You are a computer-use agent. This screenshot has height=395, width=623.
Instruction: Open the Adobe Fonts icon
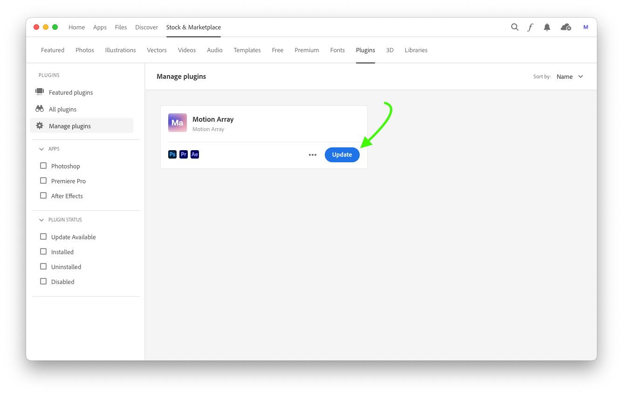pos(530,27)
